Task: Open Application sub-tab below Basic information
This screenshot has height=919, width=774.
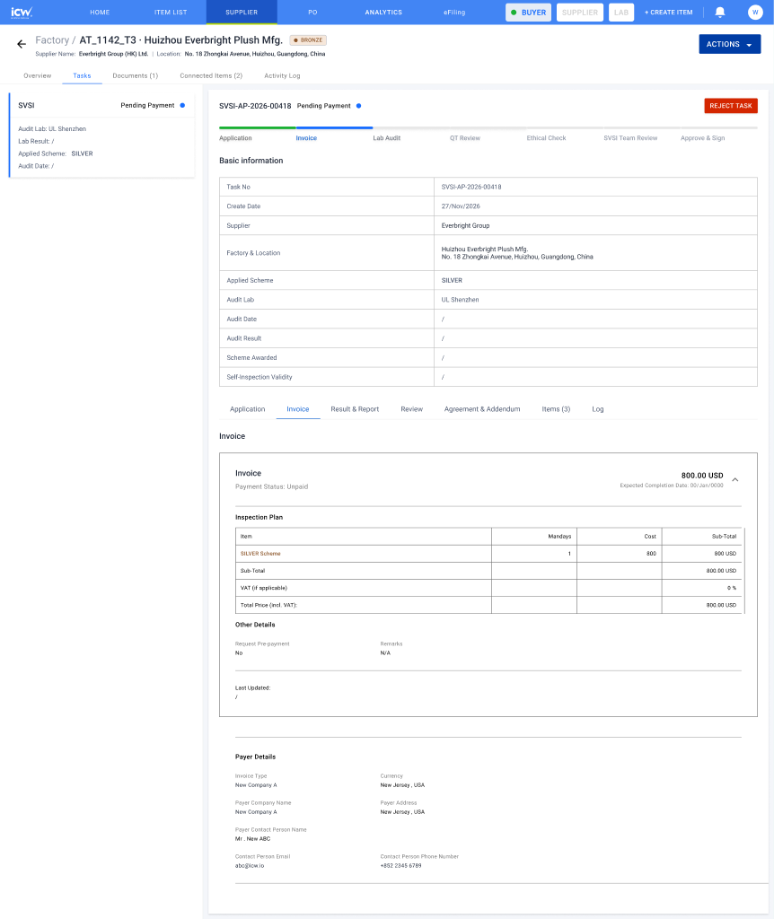Action: [248, 409]
